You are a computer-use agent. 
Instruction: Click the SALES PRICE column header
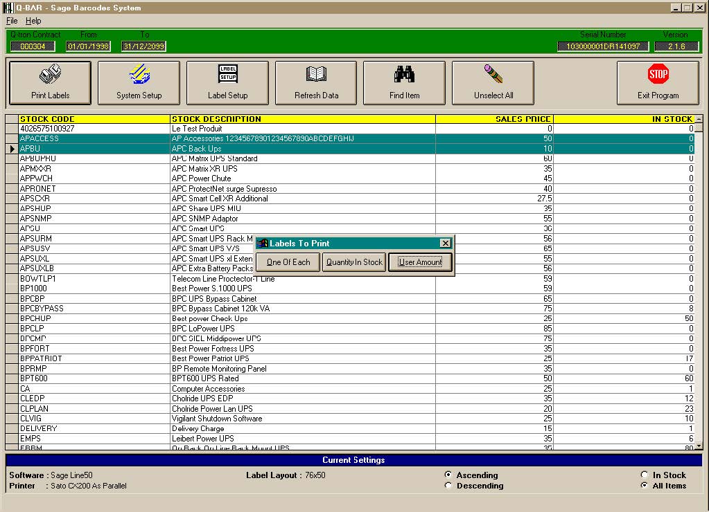495,119
